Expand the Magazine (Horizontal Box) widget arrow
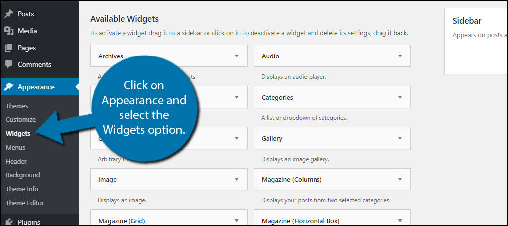This screenshot has width=508, height=226. pos(400,221)
